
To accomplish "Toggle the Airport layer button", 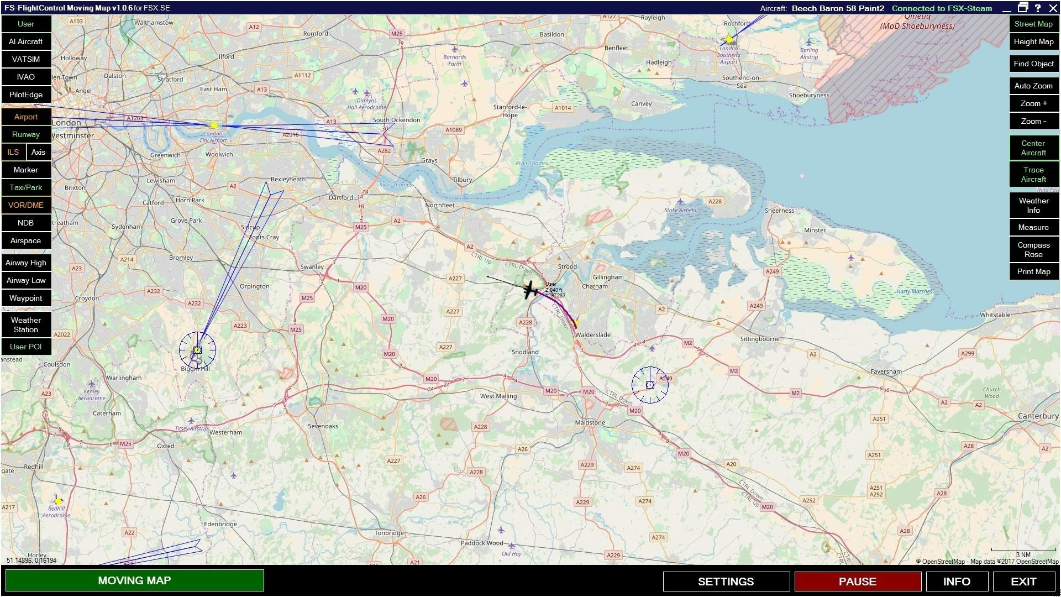I will click(26, 117).
